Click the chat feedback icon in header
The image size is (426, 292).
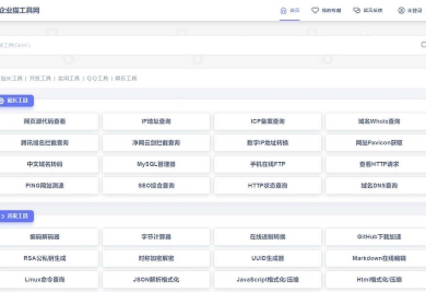click(357, 11)
